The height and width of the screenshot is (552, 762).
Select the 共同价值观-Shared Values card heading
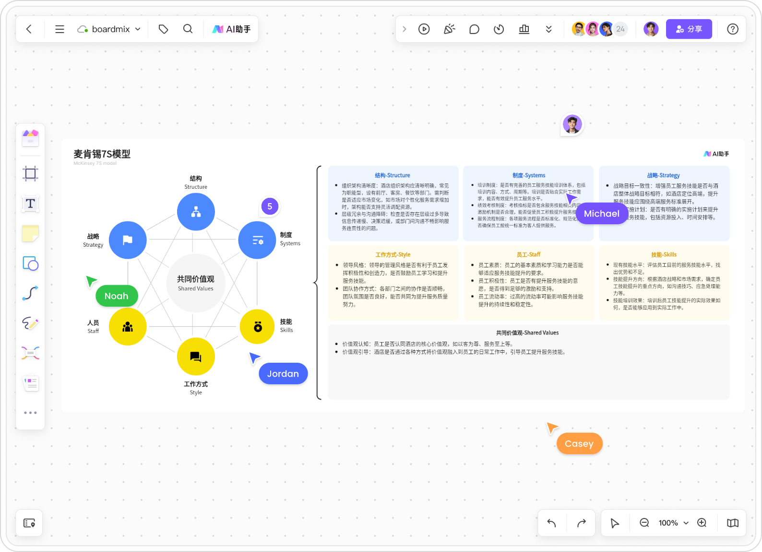click(x=527, y=333)
